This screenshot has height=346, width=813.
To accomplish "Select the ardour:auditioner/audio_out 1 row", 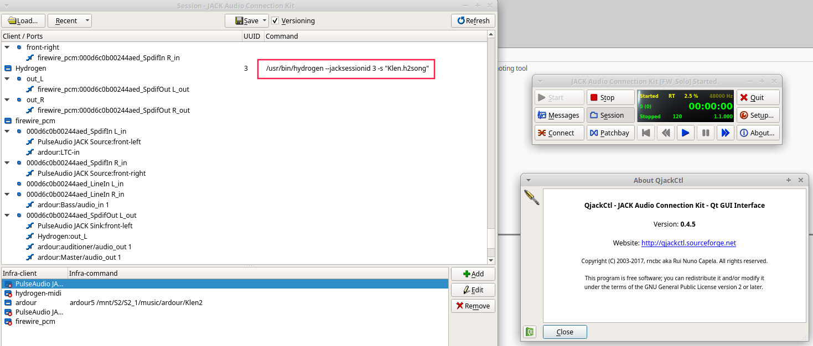I will point(85,247).
